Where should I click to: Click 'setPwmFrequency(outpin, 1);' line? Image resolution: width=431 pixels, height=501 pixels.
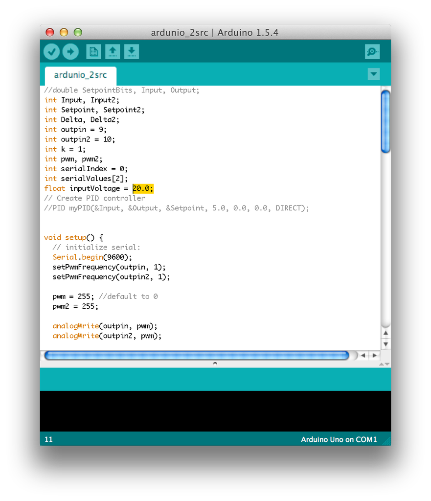point(109,267)
